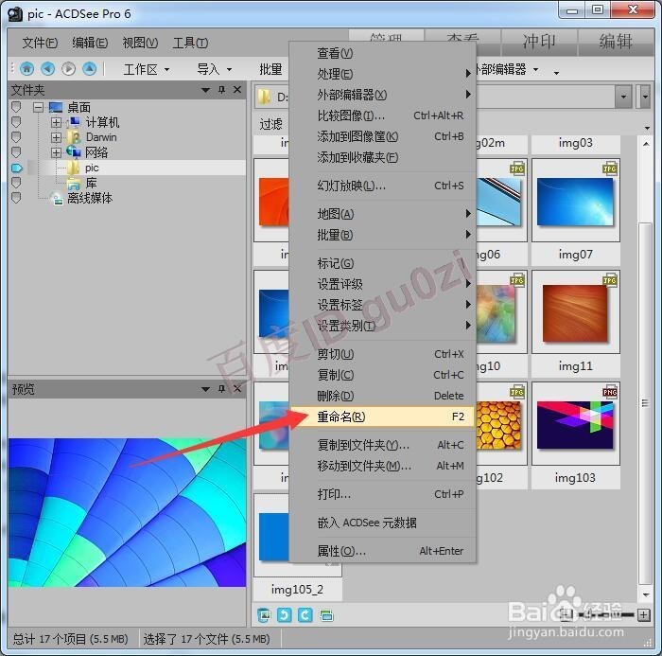Image resolution: width=662 pixels, height=656 pixels.
Task: Toggle easy-select marker beside pic folder
Action: coord(16,168)
